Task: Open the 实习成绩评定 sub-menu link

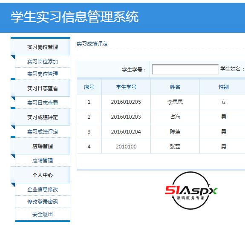Action: click(x=43, y=132)
